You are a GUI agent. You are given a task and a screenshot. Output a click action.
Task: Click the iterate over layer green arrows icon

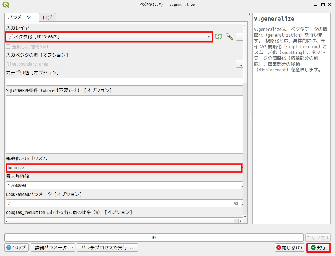pyautogui.click(x=218, y=37)
